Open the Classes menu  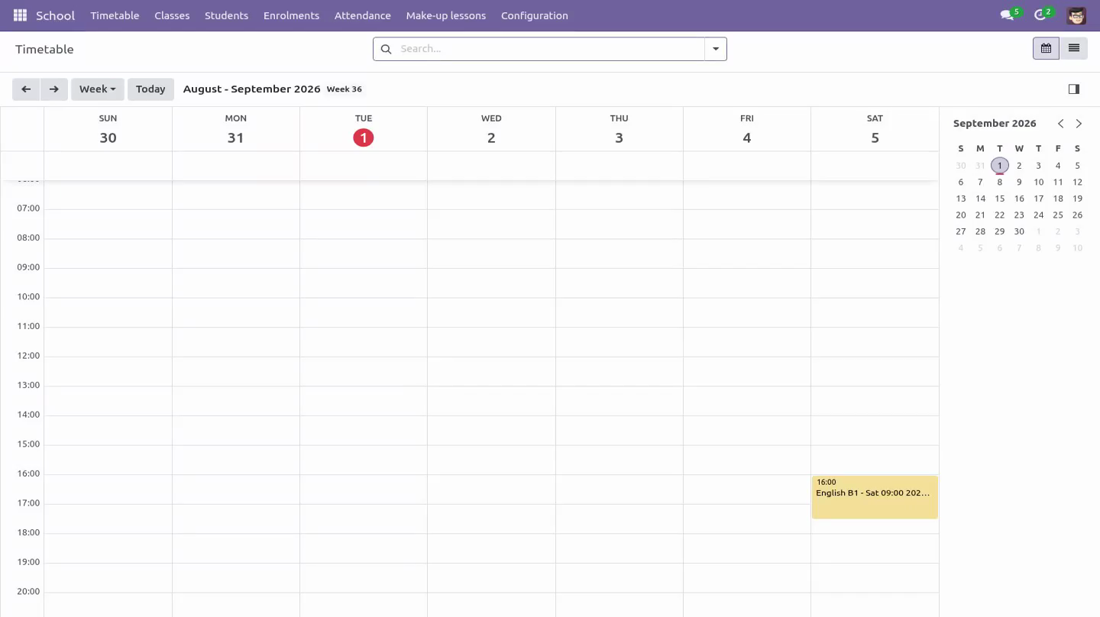click(172, 15)
